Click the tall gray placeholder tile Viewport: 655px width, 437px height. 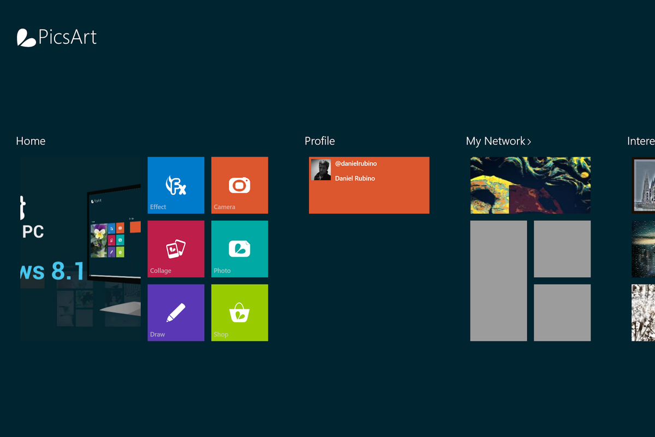498,280
